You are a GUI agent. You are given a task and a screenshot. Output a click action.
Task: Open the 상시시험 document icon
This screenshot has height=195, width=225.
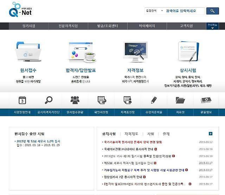pos(188,52)
